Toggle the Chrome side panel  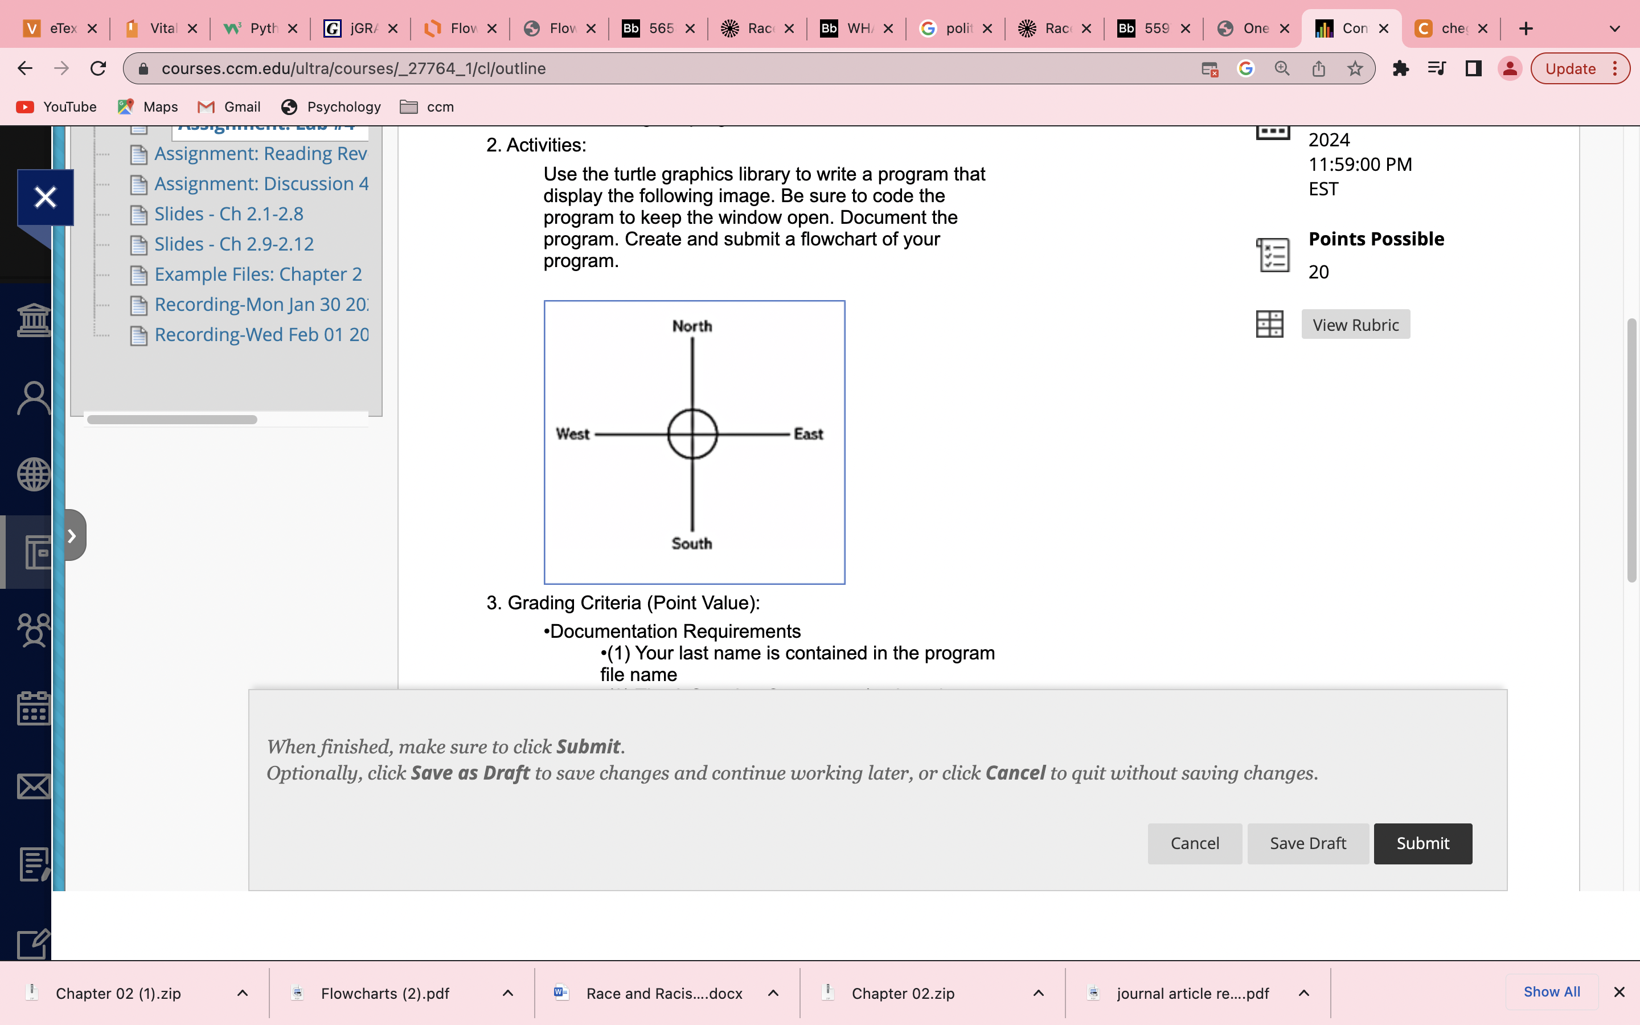click(x=1473, y=68)
